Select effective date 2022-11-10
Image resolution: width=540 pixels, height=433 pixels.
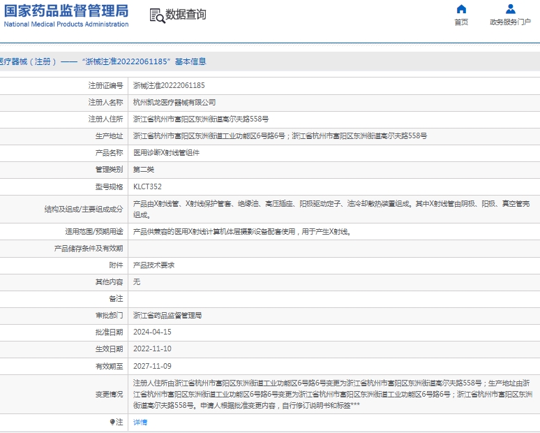(152, 349)
